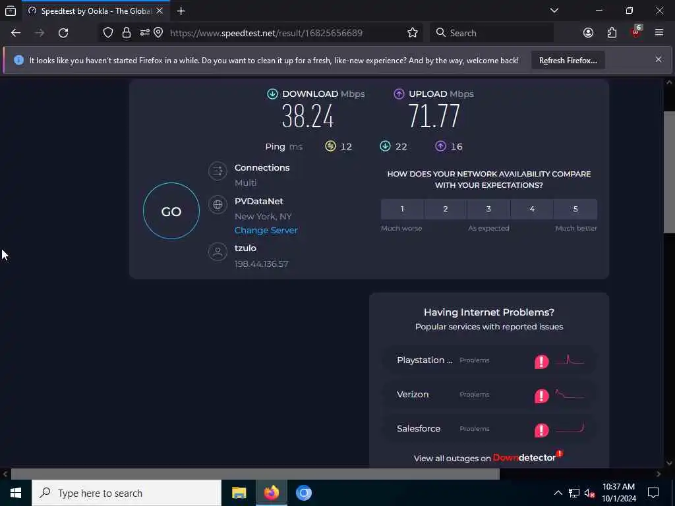This screenshot has width=675, height=506.
Task: Rate network availability 3 As expected
Action: [488, 209]
